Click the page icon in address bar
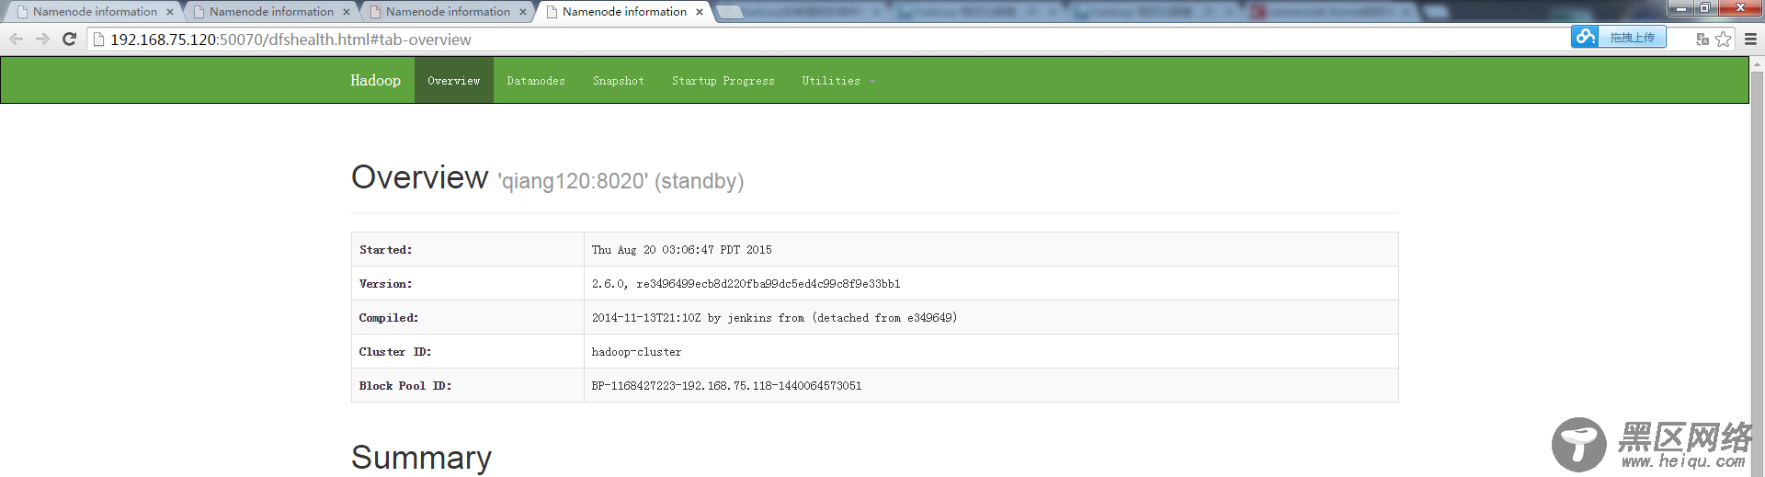The image size is (1765, 477). pos(99,40)
